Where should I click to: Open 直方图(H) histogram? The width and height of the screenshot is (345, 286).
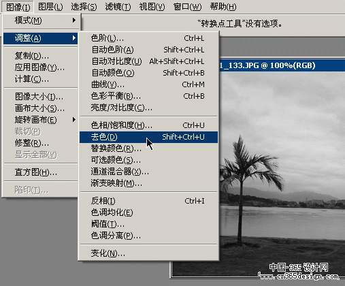(x=41, y=172)
